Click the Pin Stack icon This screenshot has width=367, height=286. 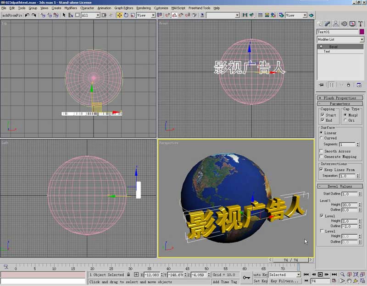[x=321, y=85]
